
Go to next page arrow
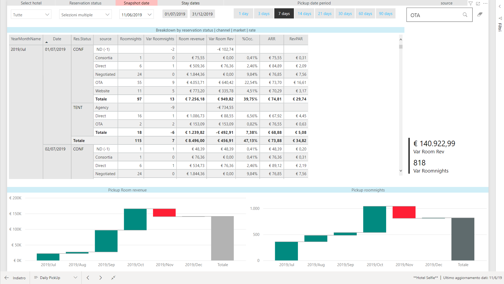[101, 278]
